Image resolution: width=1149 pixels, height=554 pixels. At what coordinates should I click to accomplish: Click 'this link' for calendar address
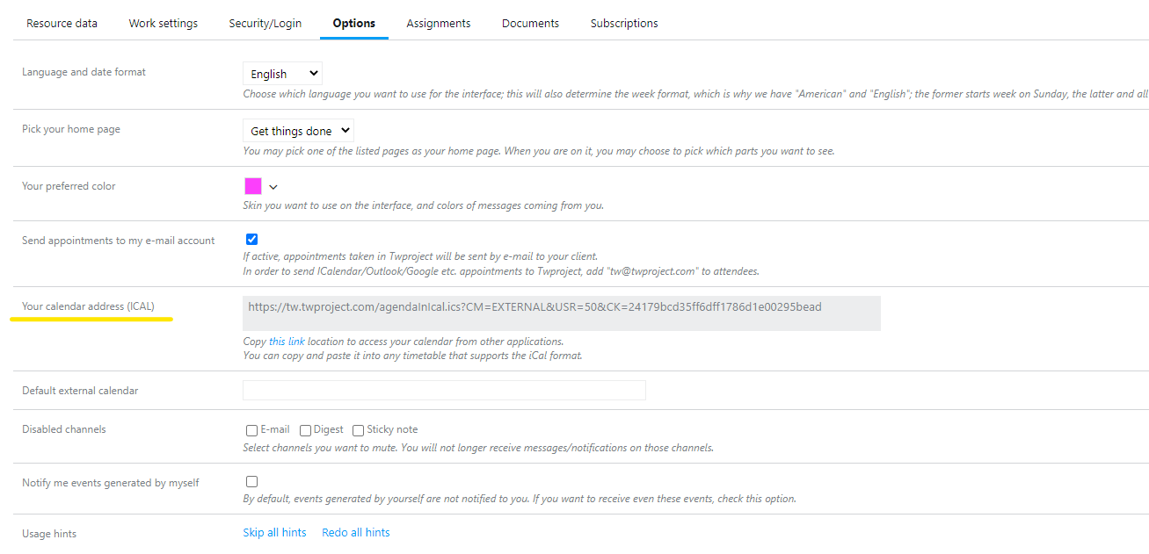click(x=287, y=342)
